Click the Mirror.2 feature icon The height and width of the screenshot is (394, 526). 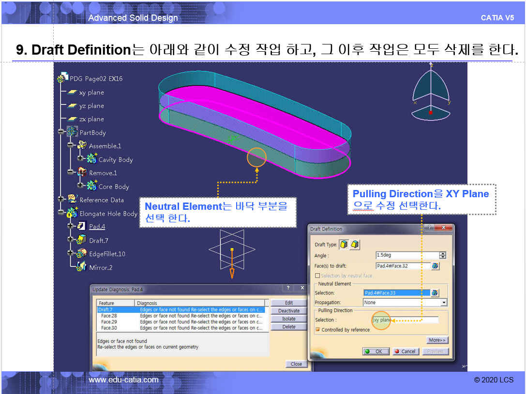(x=81, y=267)
